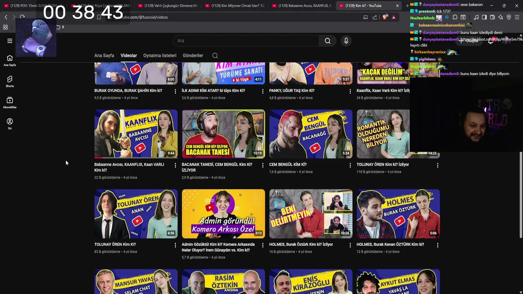The width and height of the screenshot is (523, 294).
Task: Play the Mansur Yavaş Selam Chat thumbnail
Action: coord(136,282)
